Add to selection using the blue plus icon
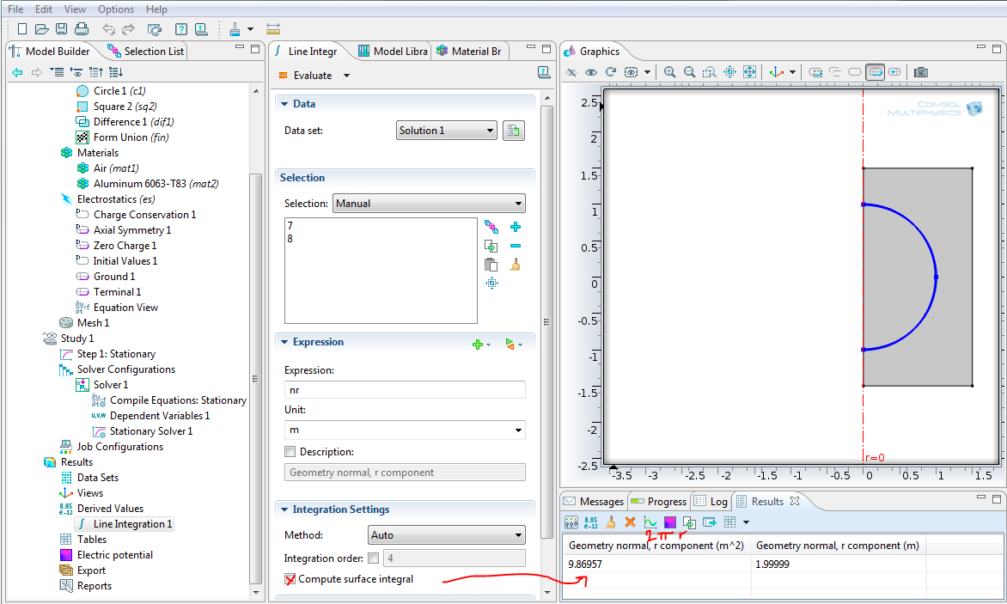Viewport: 1007px width, 604px height. click(516, 227)
